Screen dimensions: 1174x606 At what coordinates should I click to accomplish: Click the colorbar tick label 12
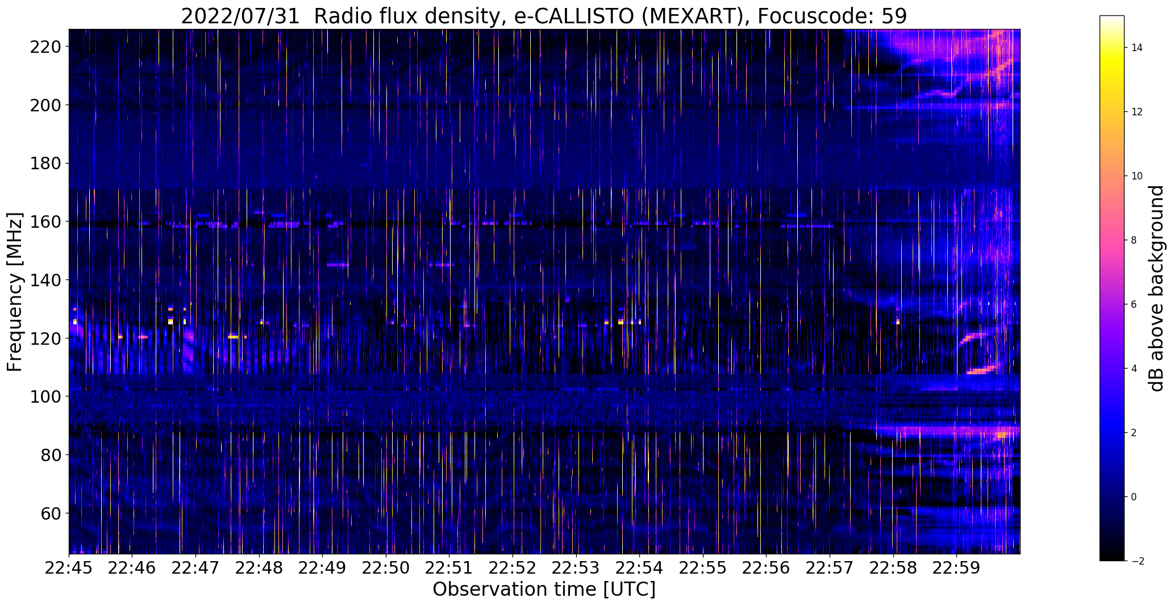pos(1137,112)
